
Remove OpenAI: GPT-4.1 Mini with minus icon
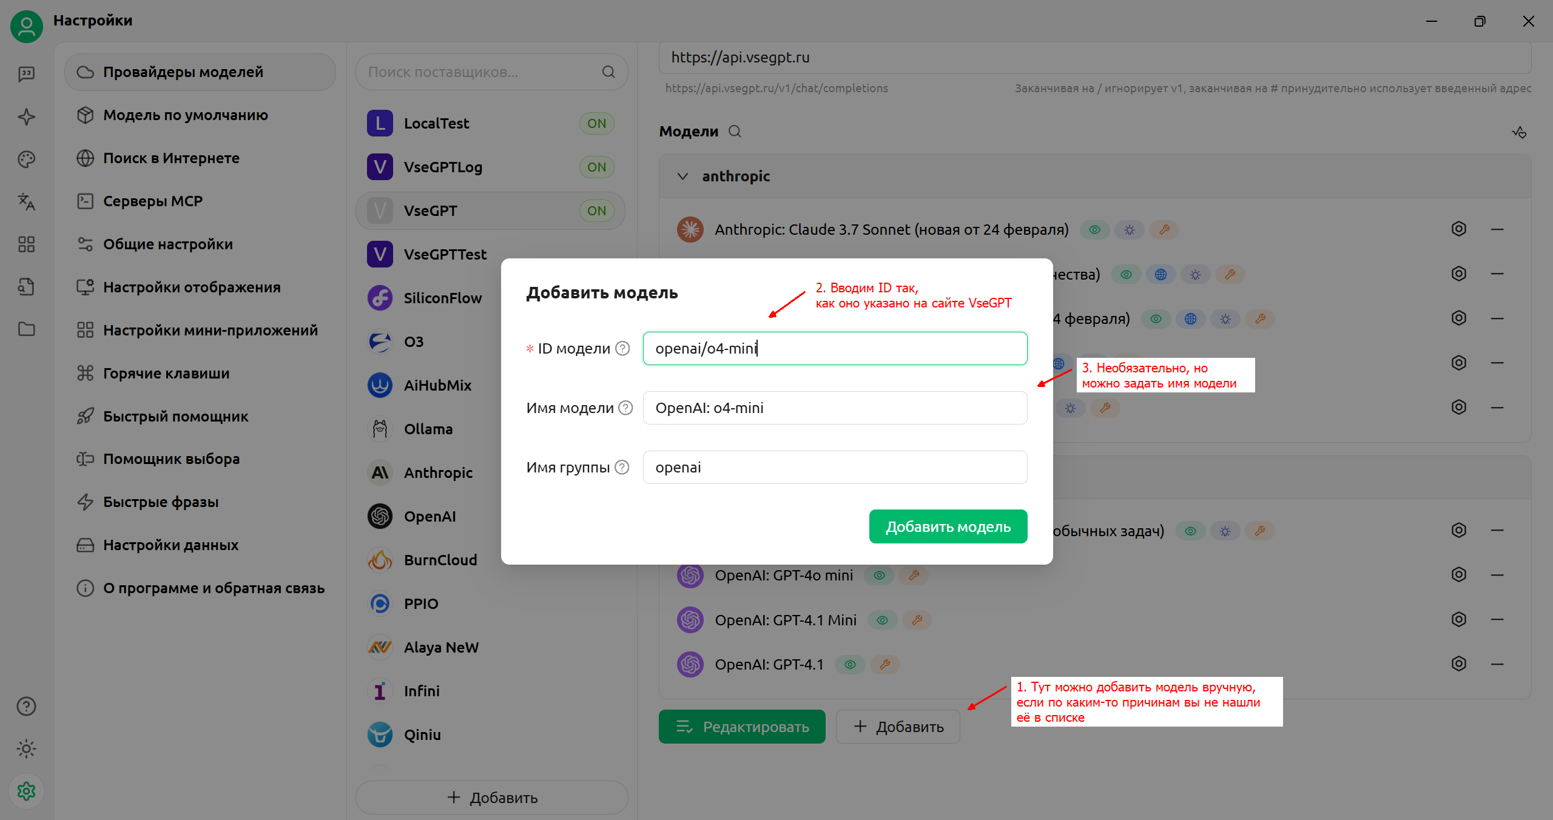[x=1497, y=619]
